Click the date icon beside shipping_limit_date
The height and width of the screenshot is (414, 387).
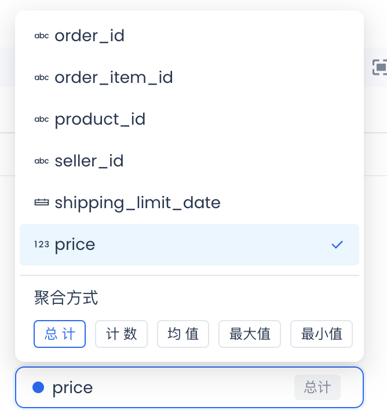pos(42,203)
